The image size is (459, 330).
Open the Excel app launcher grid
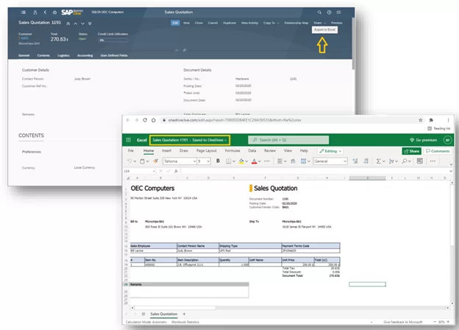click(128, 140)
